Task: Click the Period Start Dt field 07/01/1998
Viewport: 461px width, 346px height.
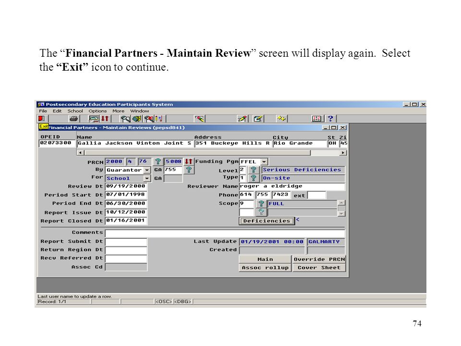Action: pyautogui.click(x=126, y=195)
